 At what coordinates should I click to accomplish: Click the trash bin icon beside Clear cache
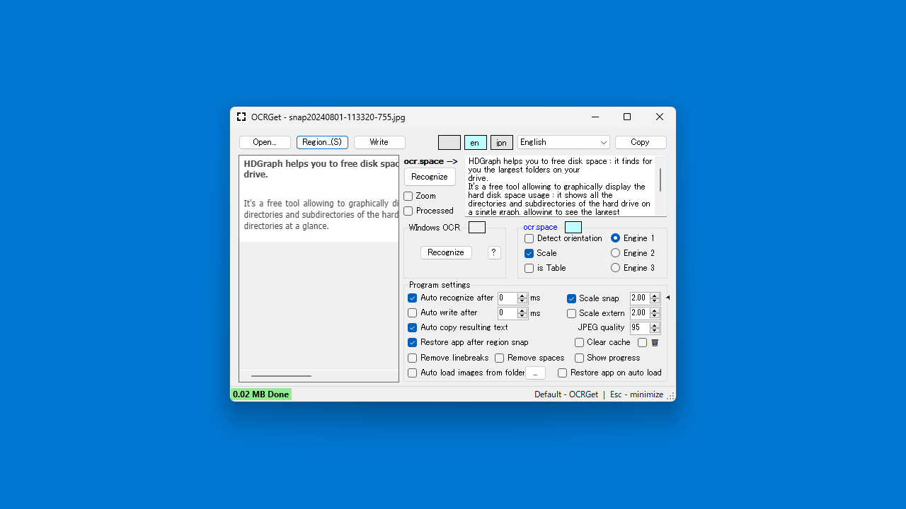(x=655, y=342)
